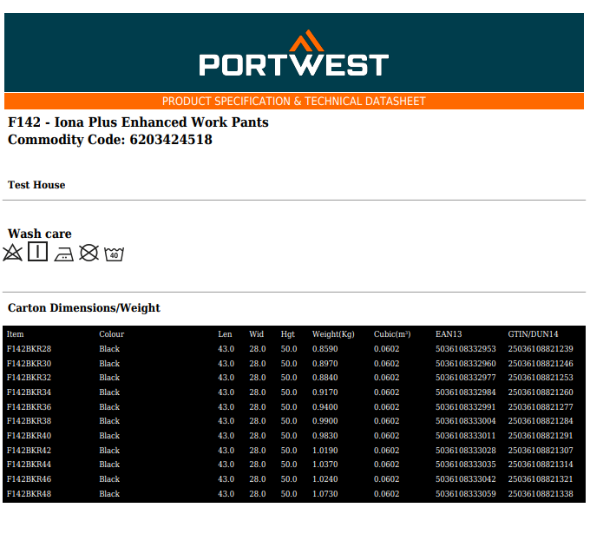Image resolution: width=590 pixels, height=534 pixels.
Task: Click the do-not-bleach wash care icon
Action: pyautogui.click(x=12, y=253)
